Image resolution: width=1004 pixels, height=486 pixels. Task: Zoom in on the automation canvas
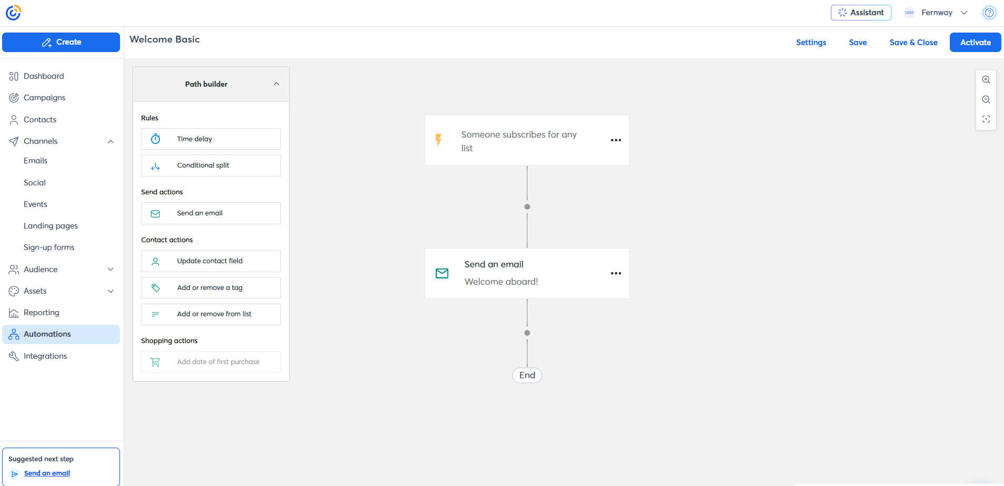coord(986,80)
